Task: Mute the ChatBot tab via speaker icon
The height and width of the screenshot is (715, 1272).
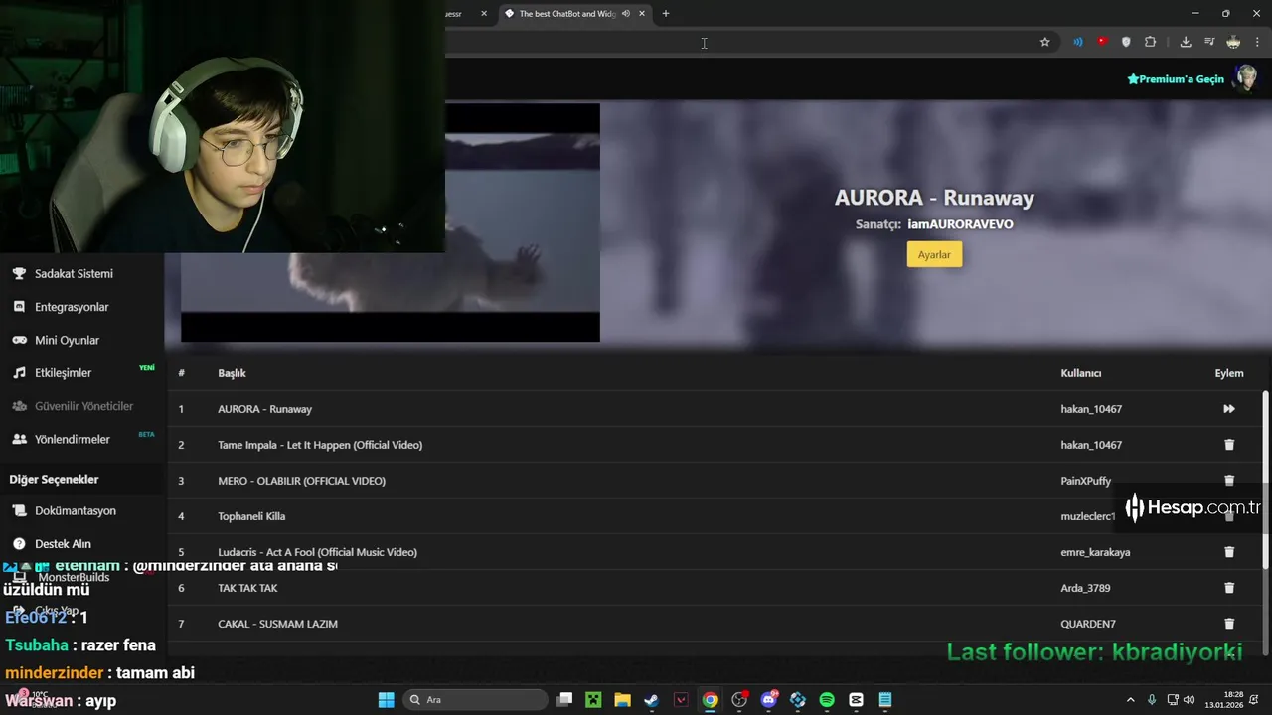Action: (x=626, y=14)
